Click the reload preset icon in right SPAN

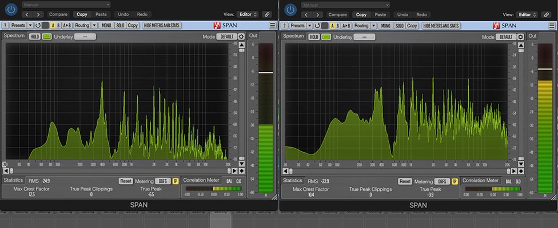[x=317, y=26]
